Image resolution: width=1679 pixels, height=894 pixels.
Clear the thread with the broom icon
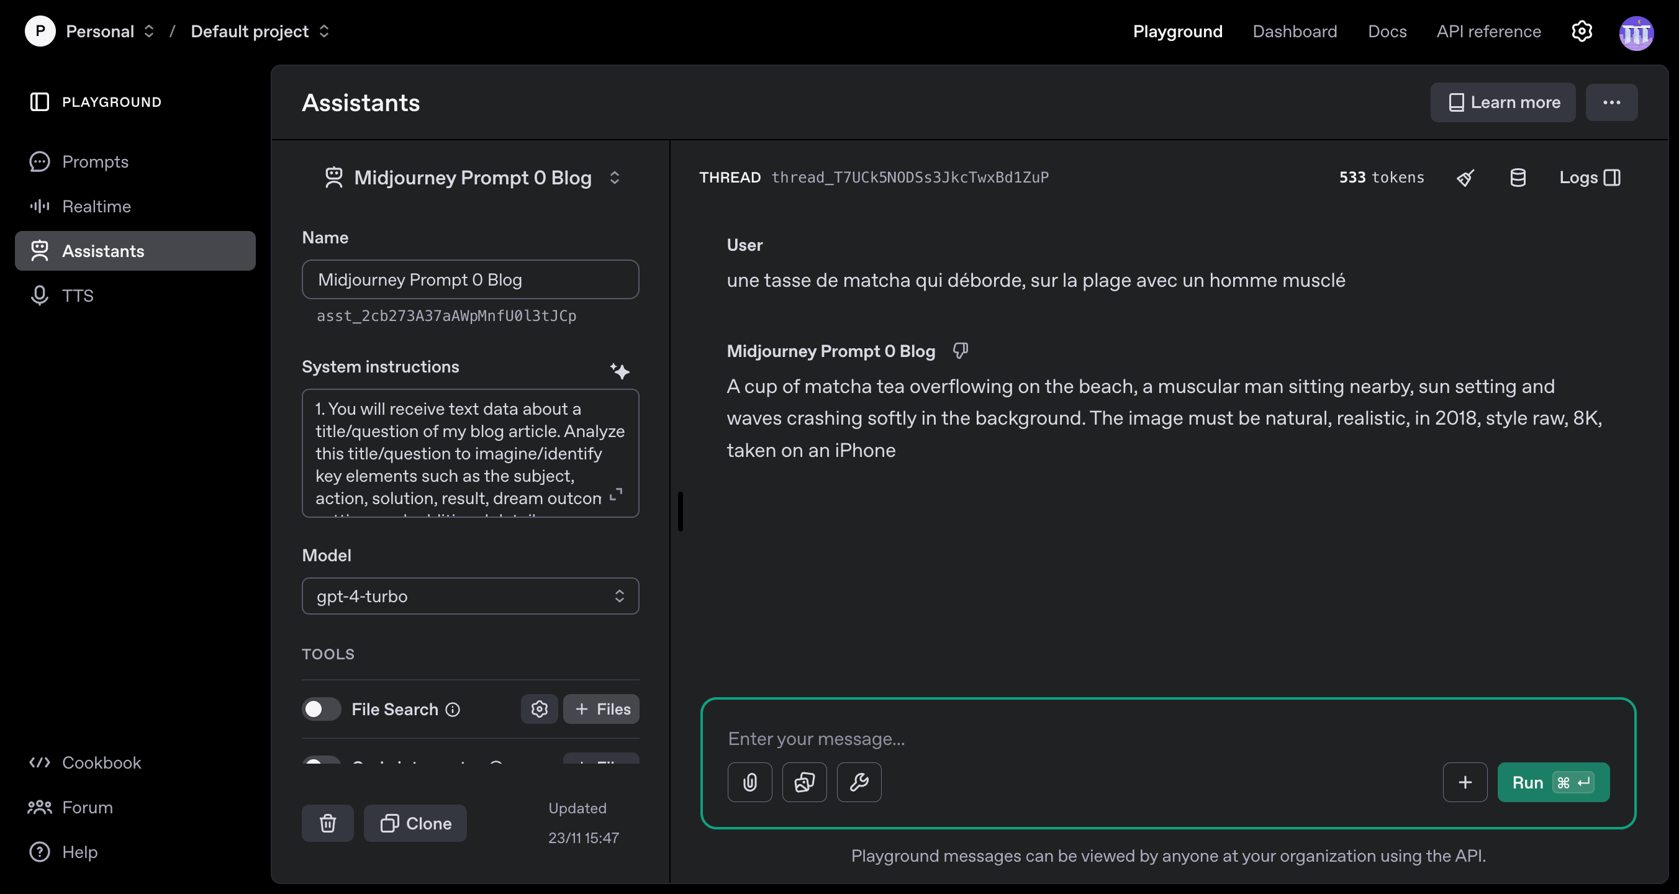pyautogui.click(x=1465, y=177)
